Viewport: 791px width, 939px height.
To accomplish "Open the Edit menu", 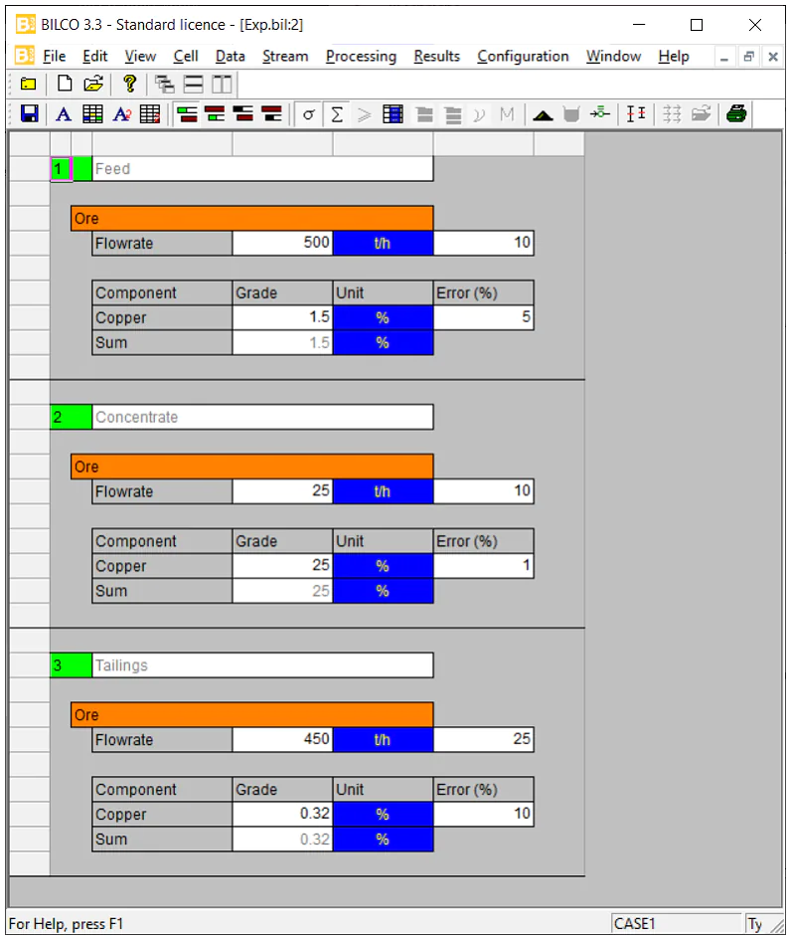I will click(95, 57).
